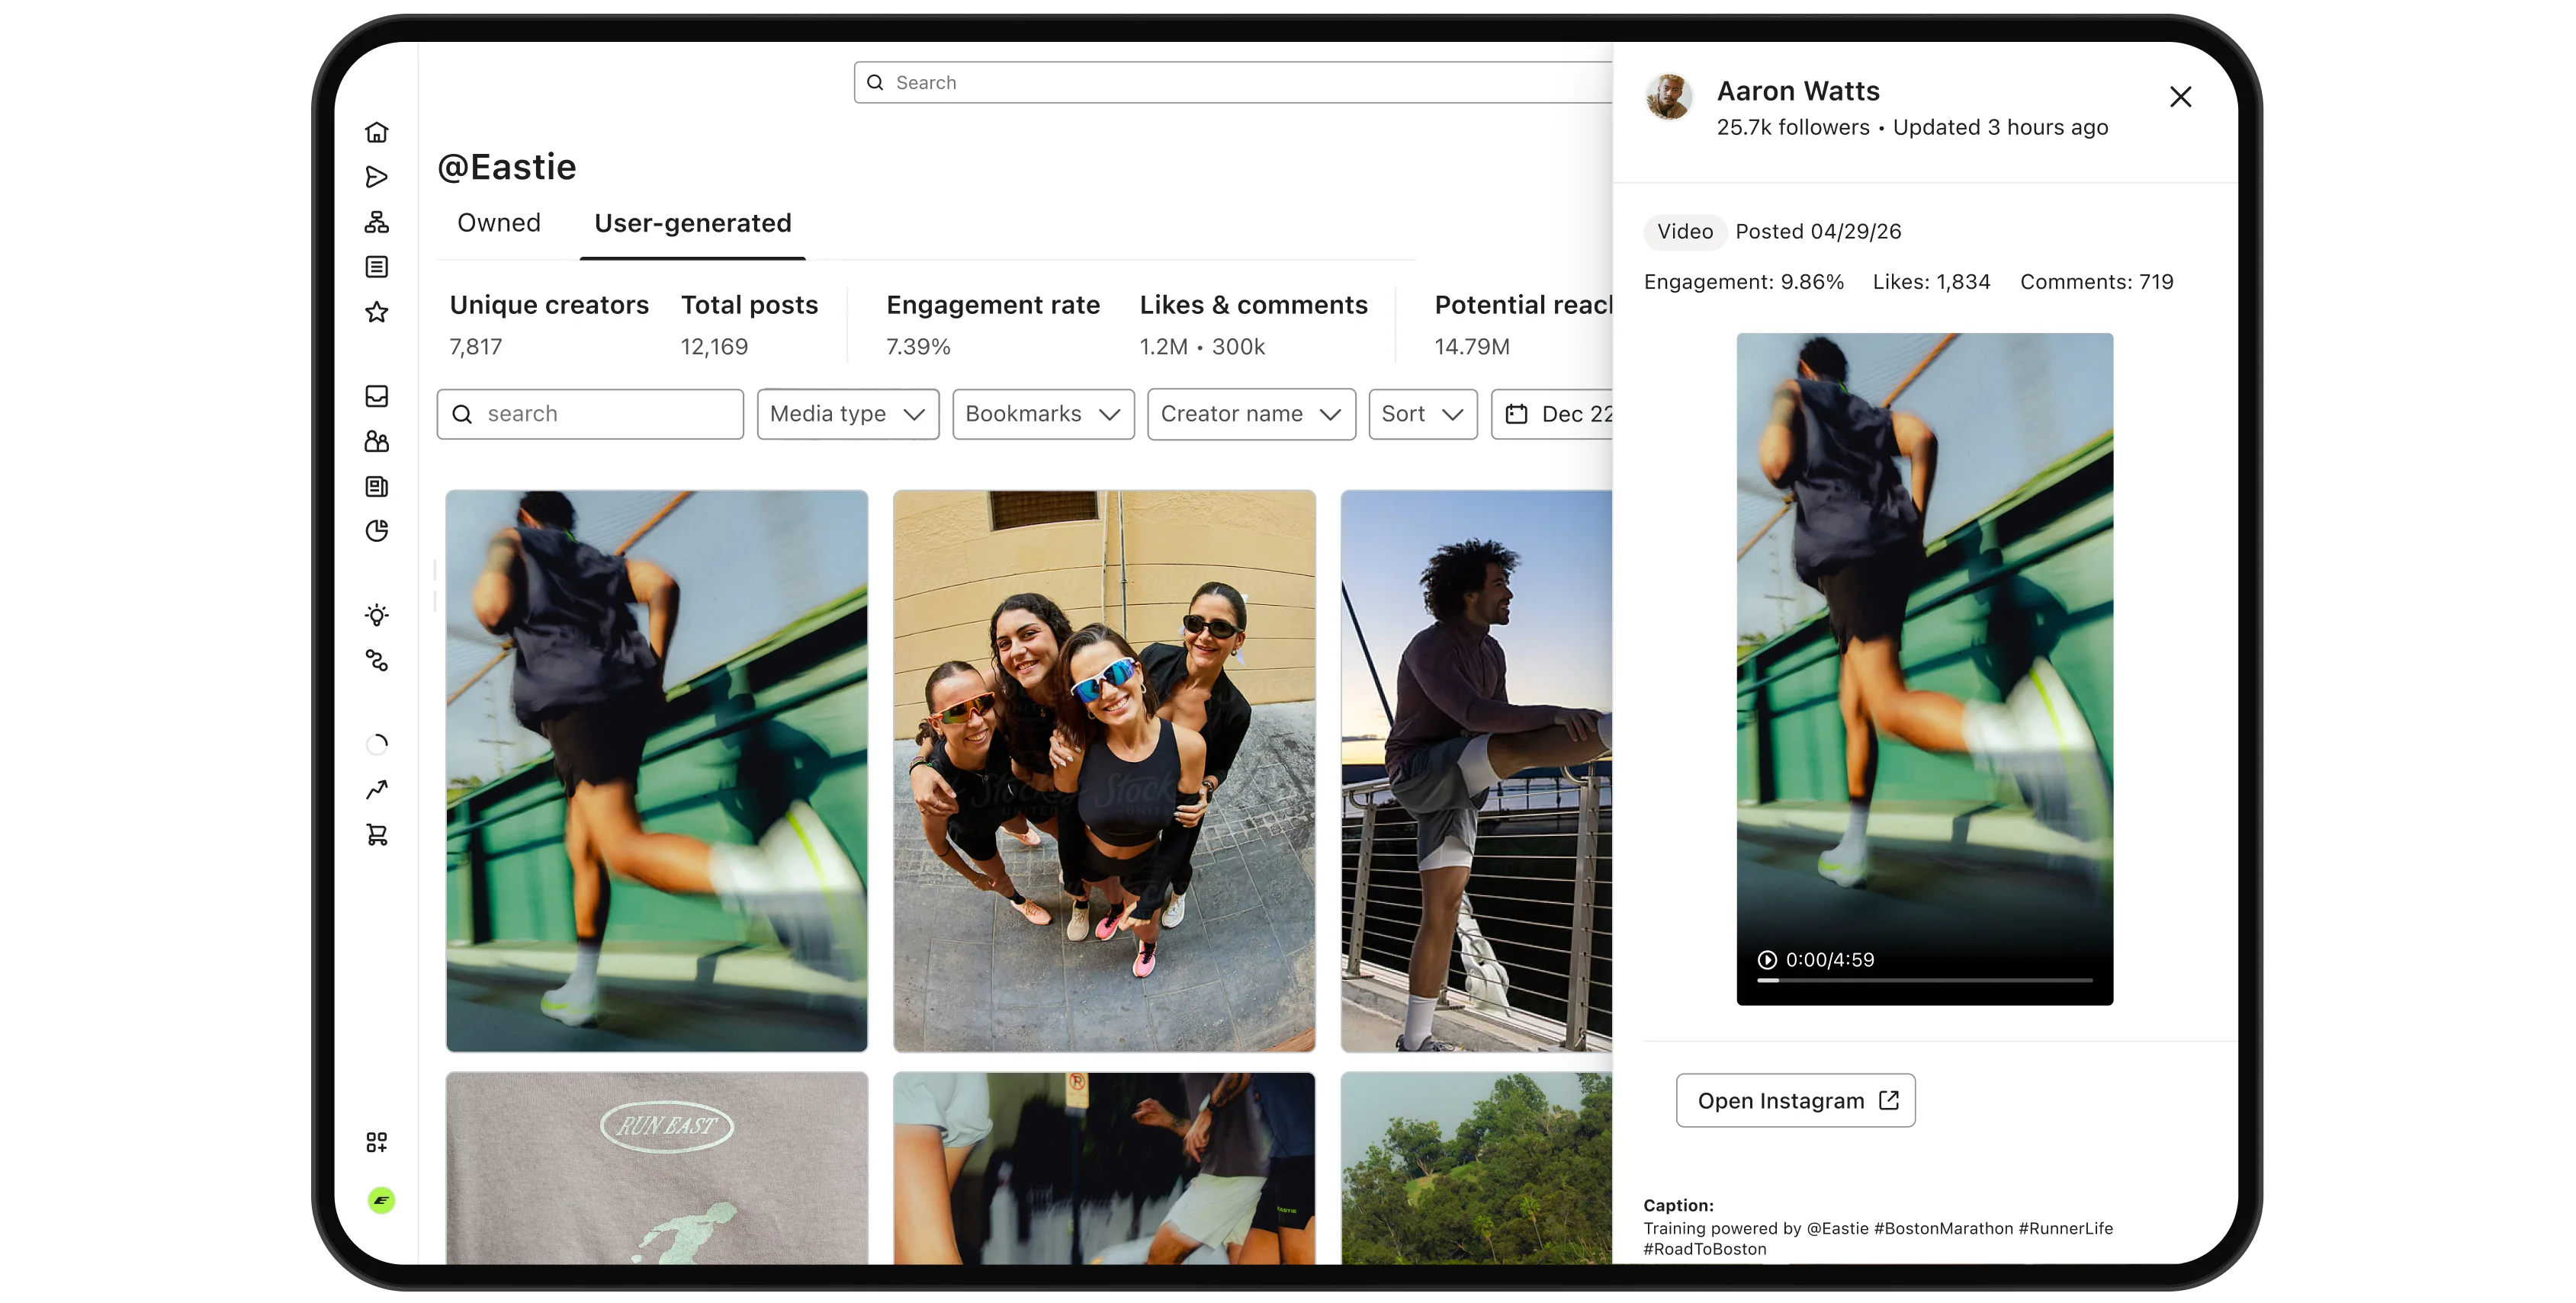Click the top Search field

tap(1232, 82)
